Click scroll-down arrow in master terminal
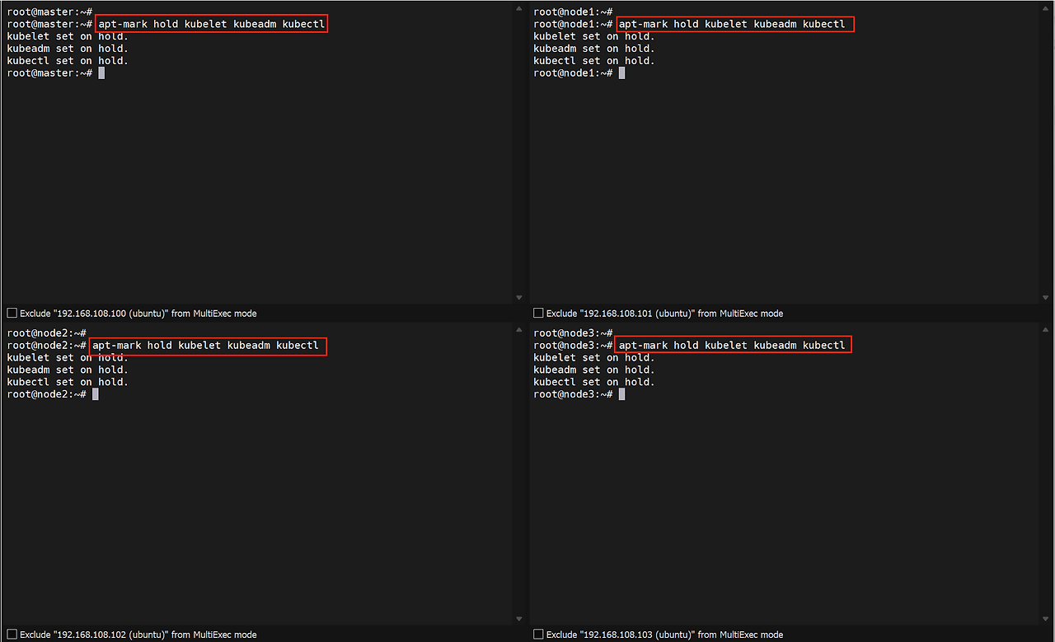This screenshot has height=642, width=1055. (519, 297)
